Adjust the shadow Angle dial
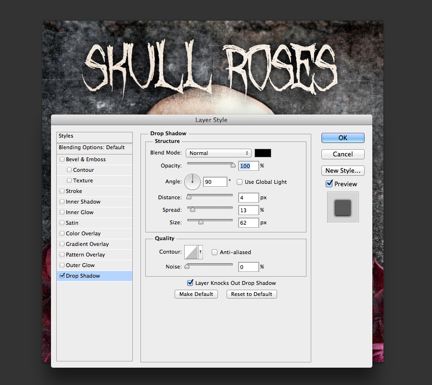 [x=192, y=181]
